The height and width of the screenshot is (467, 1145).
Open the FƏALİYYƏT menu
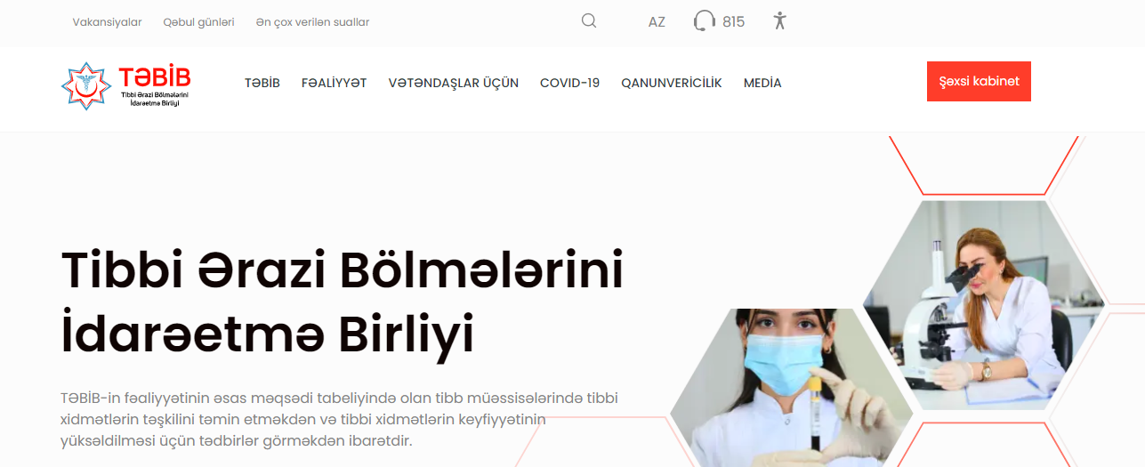(335, 83)
